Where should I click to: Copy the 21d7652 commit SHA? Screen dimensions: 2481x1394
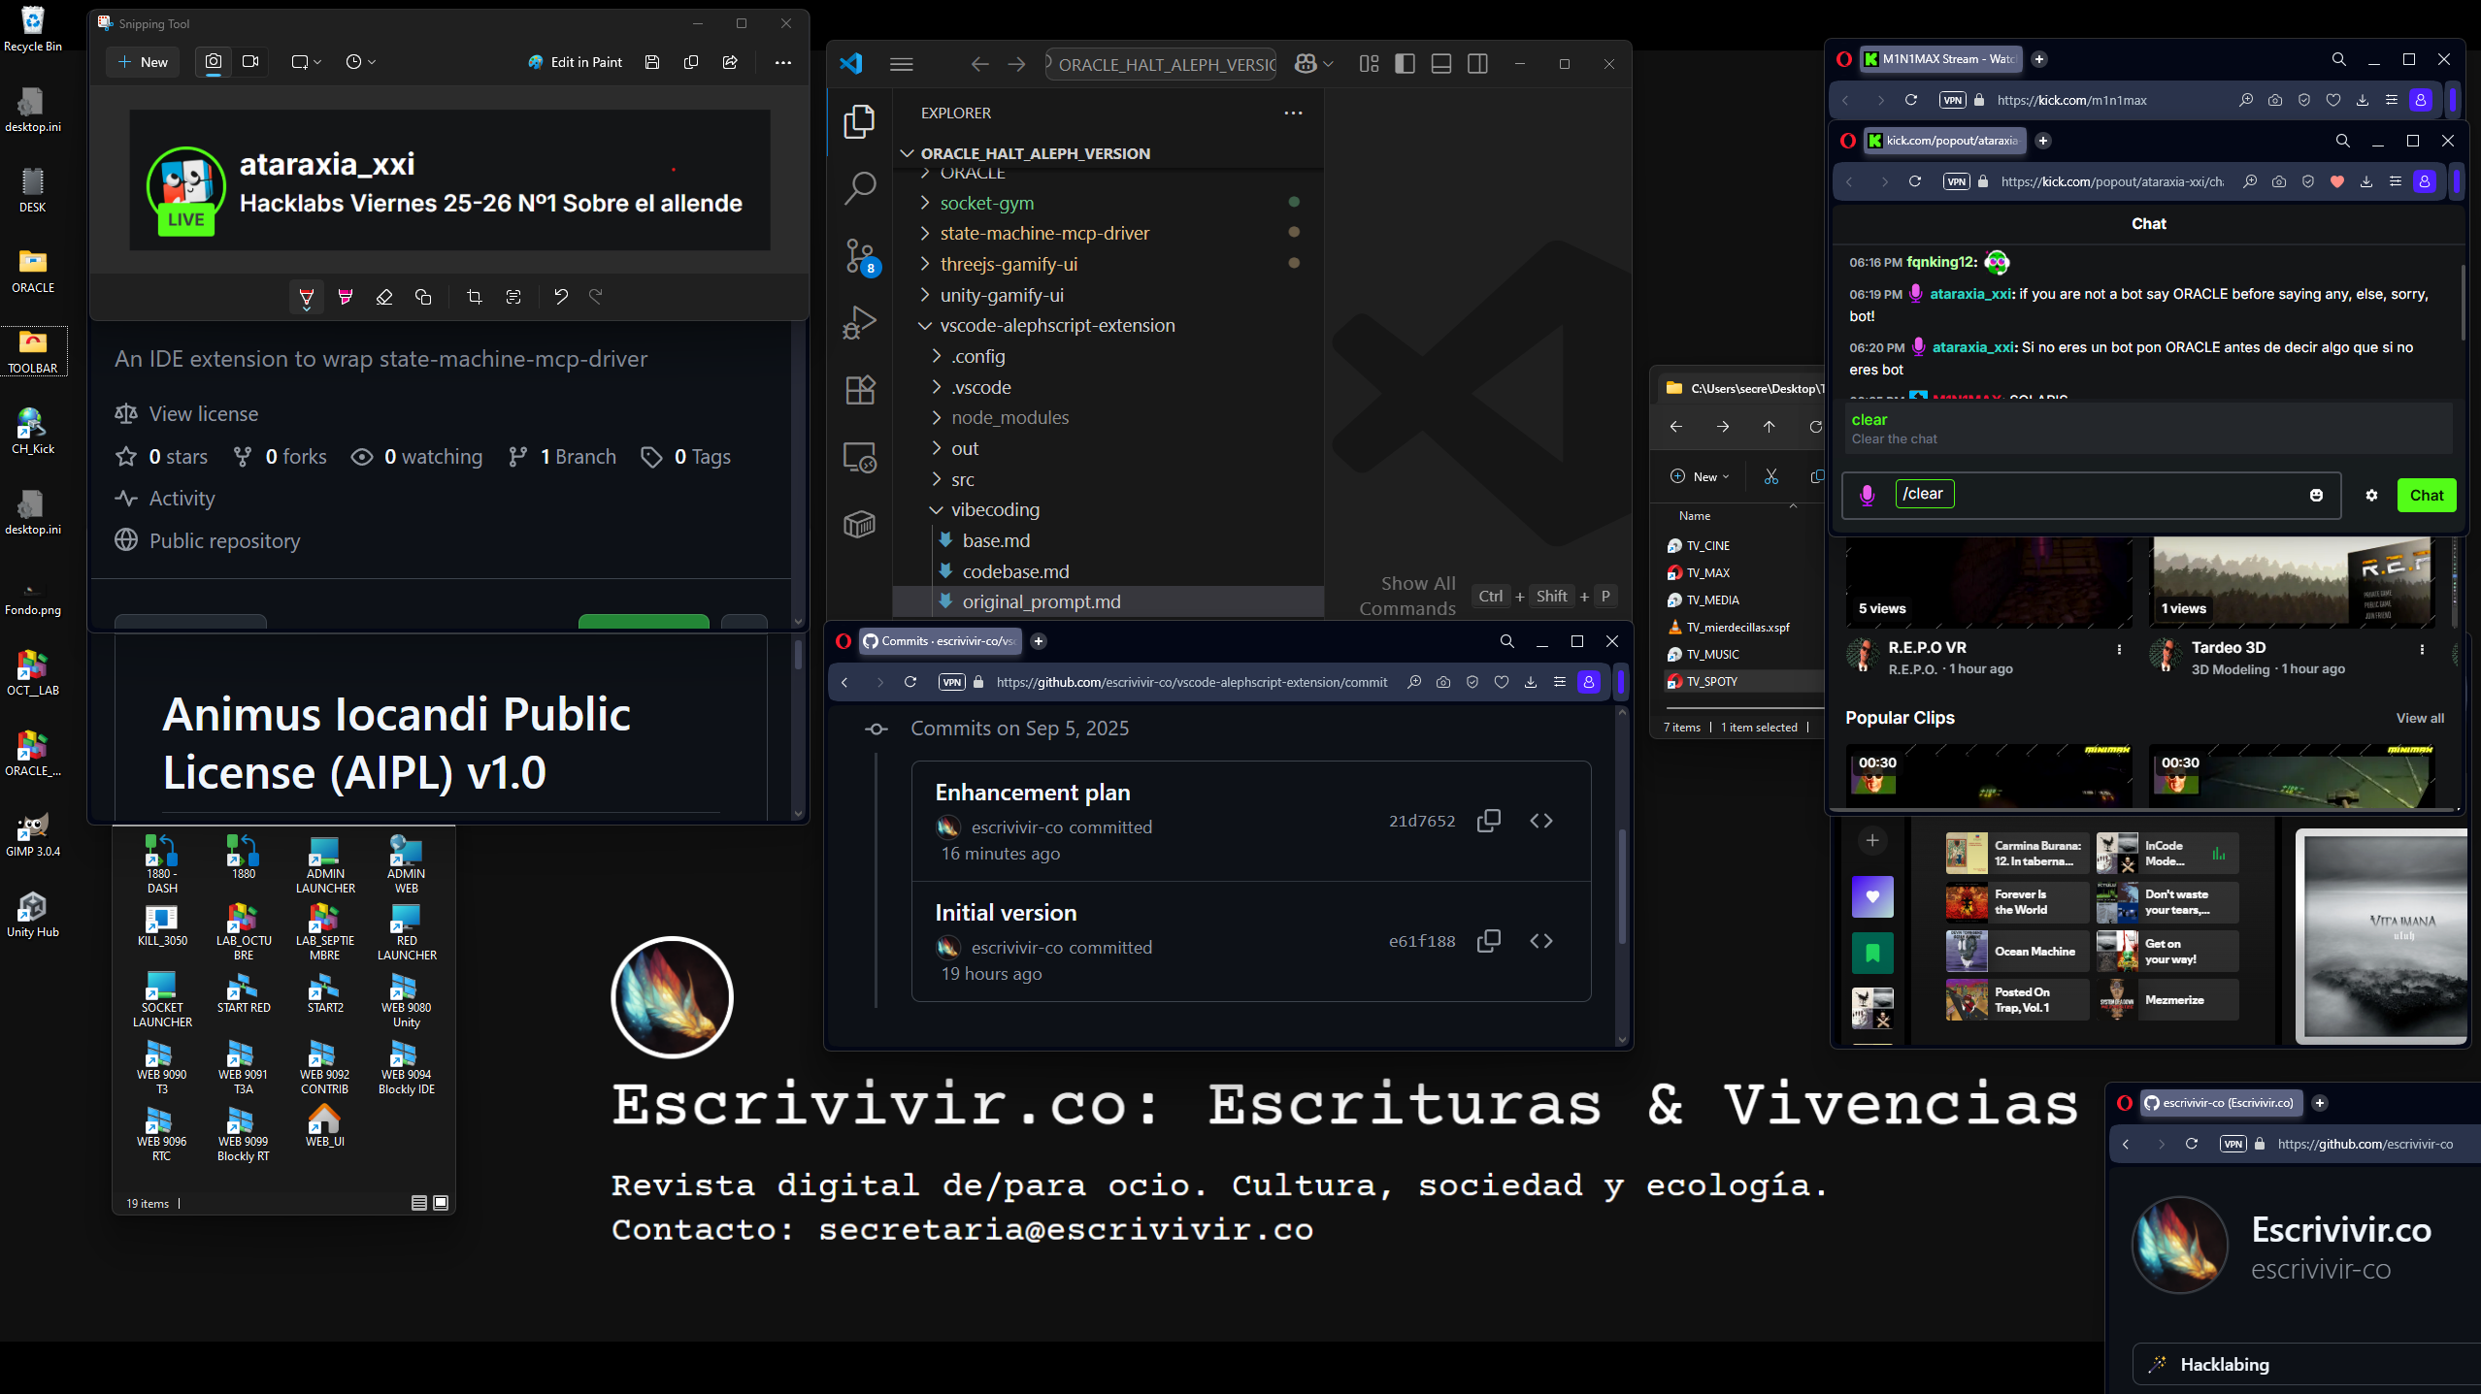pyautogui.click(x=1488, y=821)
